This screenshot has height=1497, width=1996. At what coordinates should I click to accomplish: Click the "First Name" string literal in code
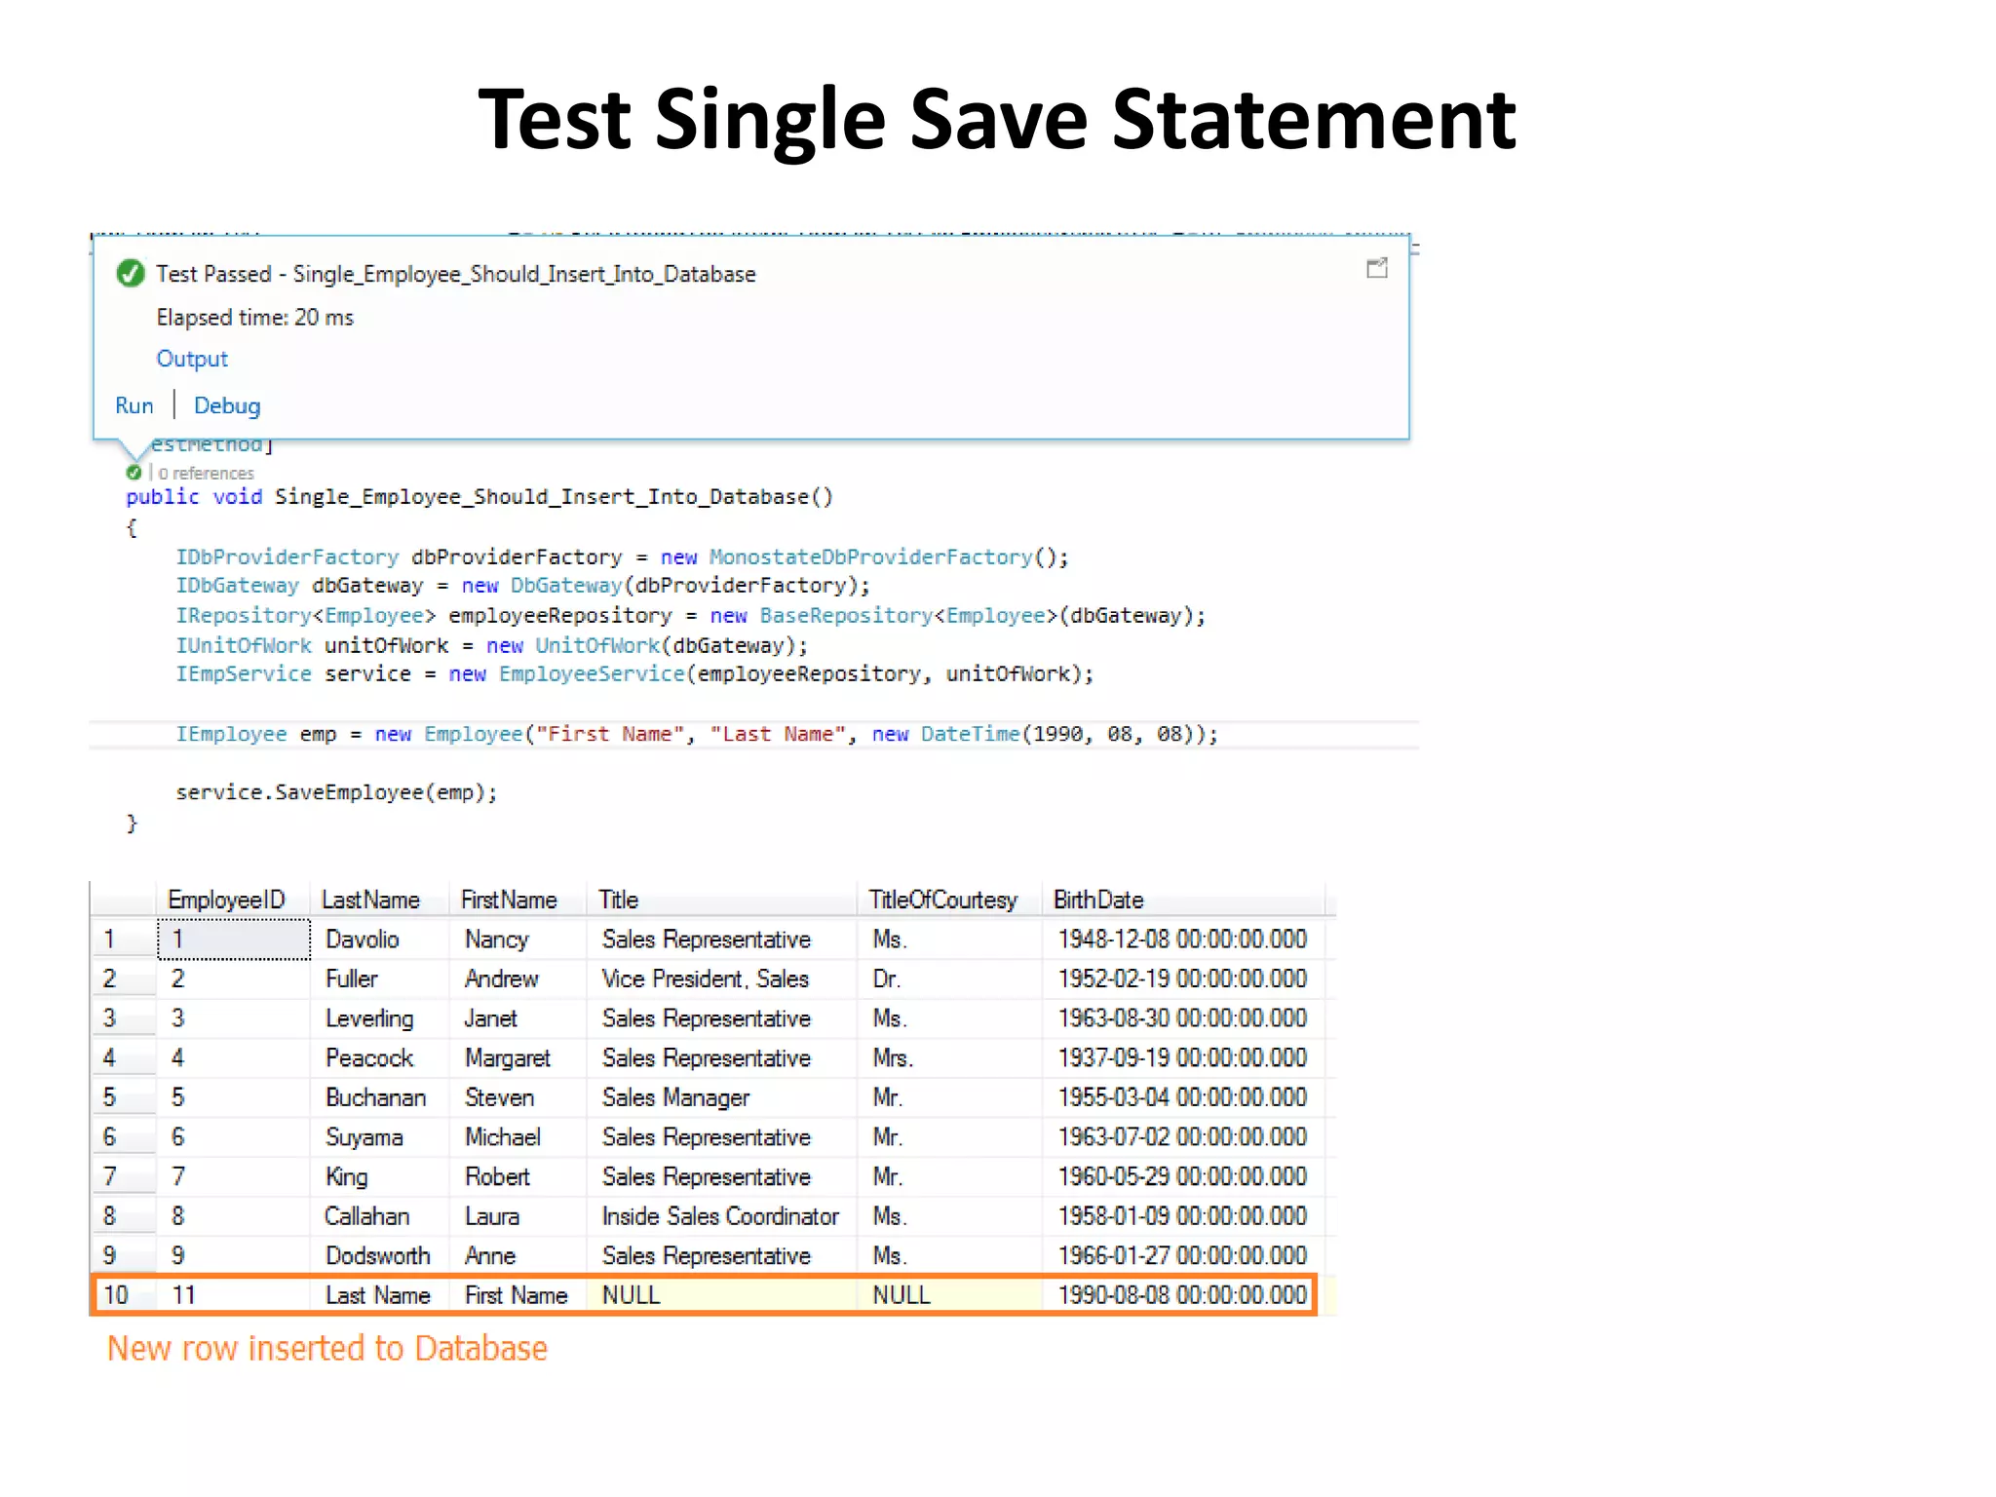tap(609, 734)
